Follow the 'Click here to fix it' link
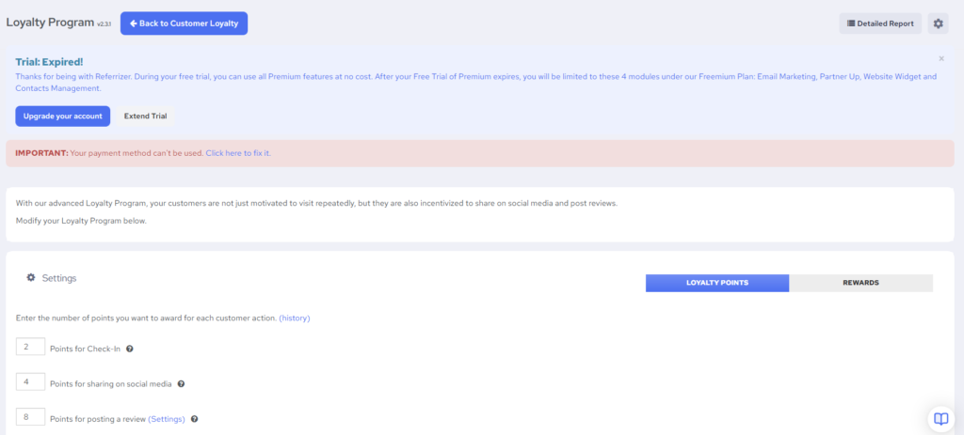 (x=238, y=152)
